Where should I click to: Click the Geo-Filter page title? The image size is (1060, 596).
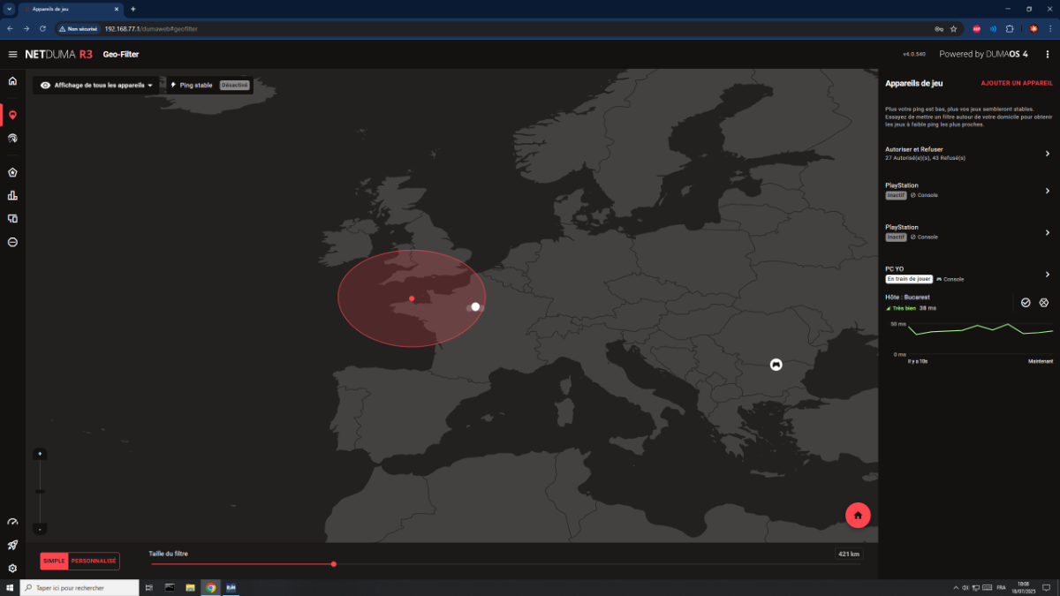point(121,54)
